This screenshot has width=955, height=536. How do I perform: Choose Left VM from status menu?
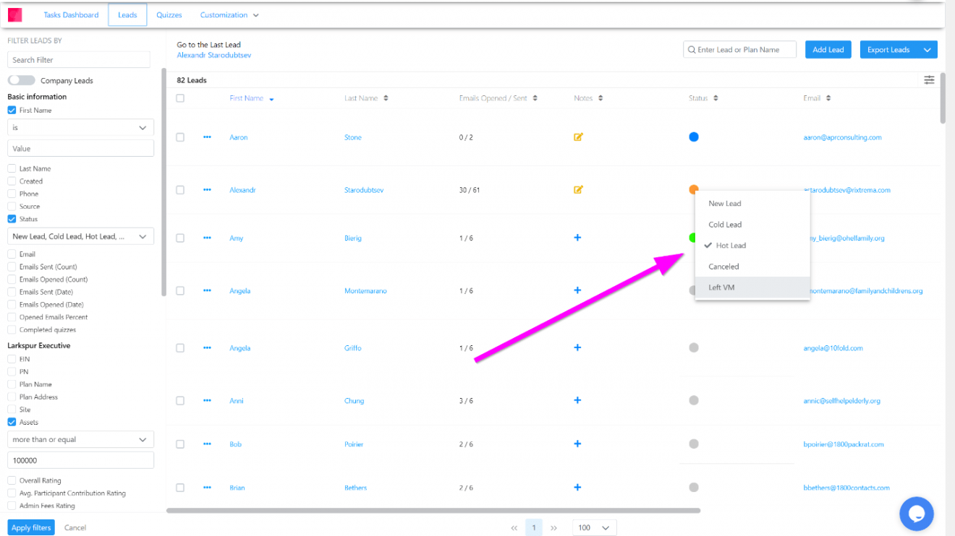721,288
